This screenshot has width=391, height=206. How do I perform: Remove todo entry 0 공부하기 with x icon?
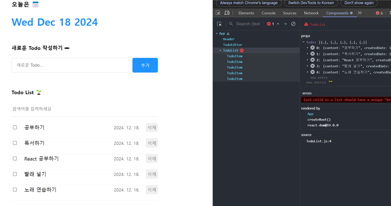pos(312,48)
